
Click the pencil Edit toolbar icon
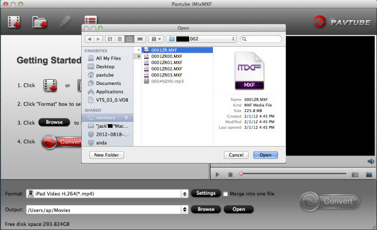(65, 22)
